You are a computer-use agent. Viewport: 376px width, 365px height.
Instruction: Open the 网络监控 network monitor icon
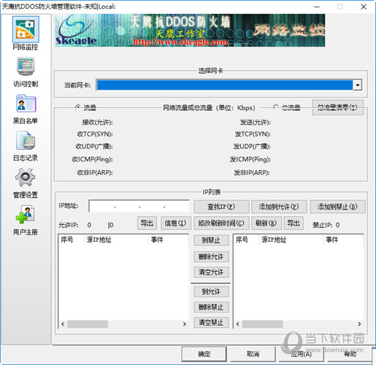pos(26,30)
